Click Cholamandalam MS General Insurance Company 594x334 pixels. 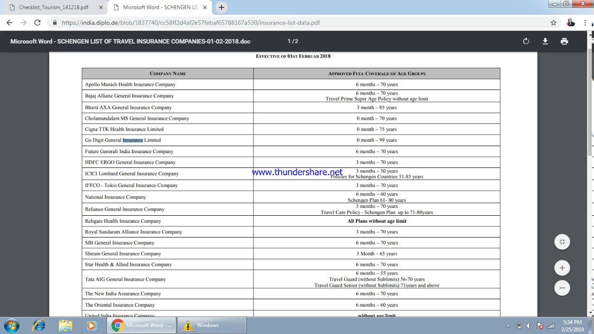click(137, 118)
